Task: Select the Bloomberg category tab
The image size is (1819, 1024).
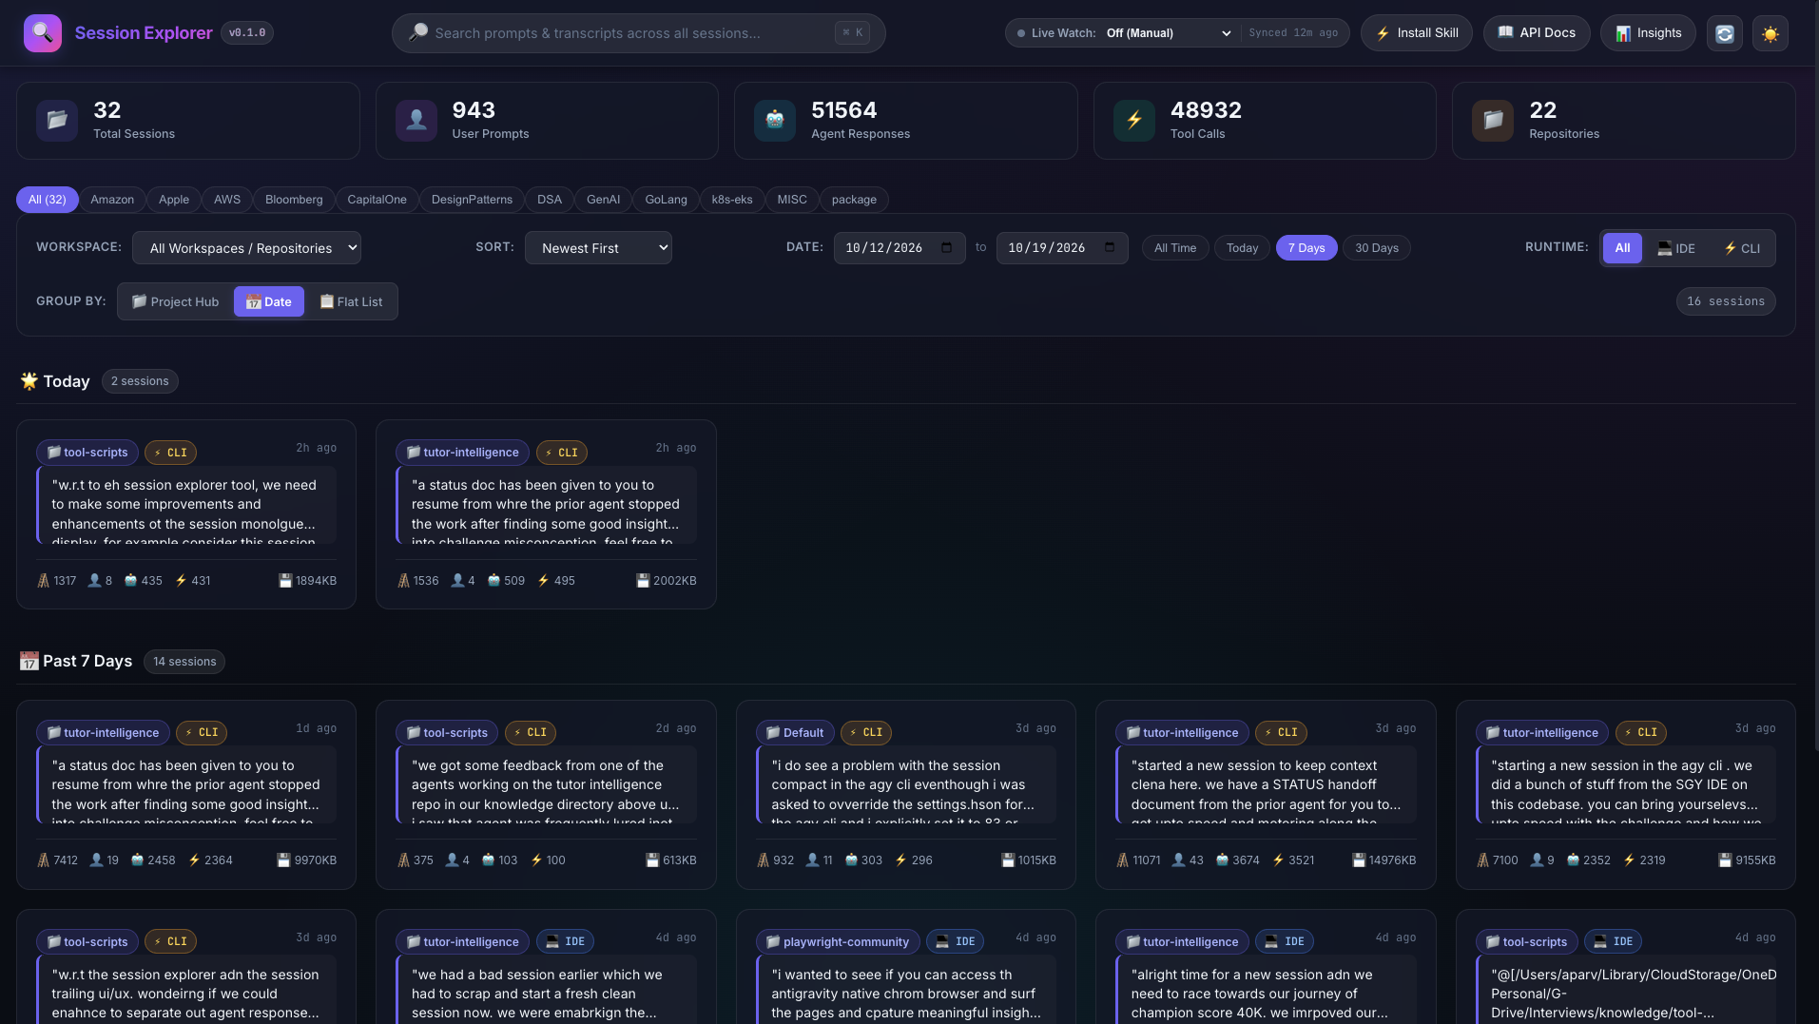Action: tap(294, 199)
